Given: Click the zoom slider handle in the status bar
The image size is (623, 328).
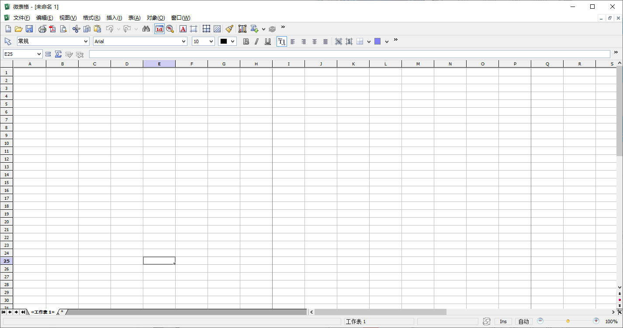Looking at the screenshot, I should click(x=568, y=321).
